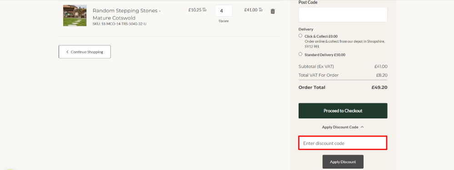Click the Total VAT For Order value £8.20
The height and width of the screenshot is (170, 454).
click(x=382, y=75)
